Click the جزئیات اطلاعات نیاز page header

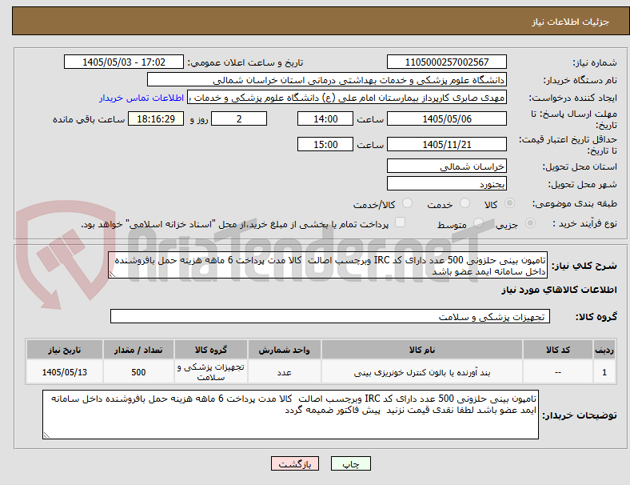point(571,22)
